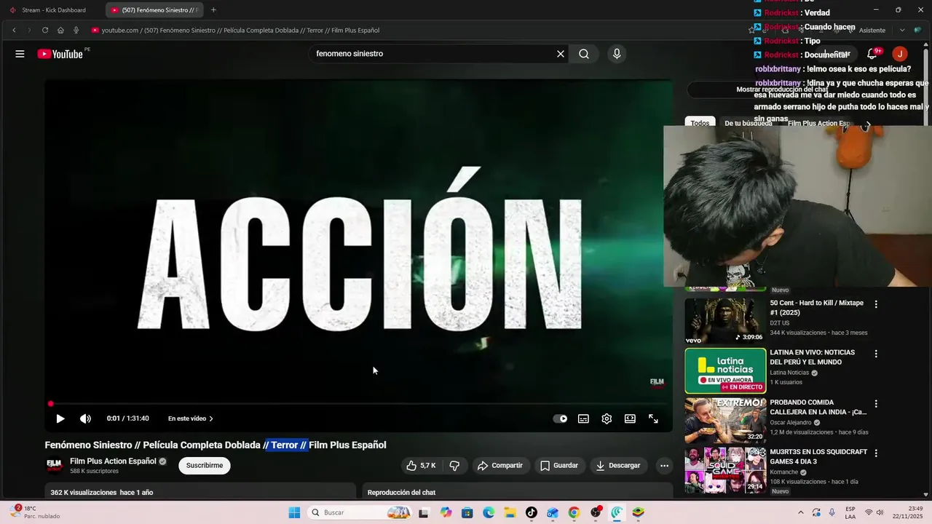Share the video with Compartir

click(x=500, y=466)
